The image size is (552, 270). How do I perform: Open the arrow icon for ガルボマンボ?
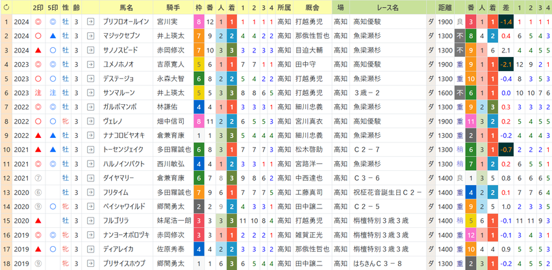click(x=90, y=107)
